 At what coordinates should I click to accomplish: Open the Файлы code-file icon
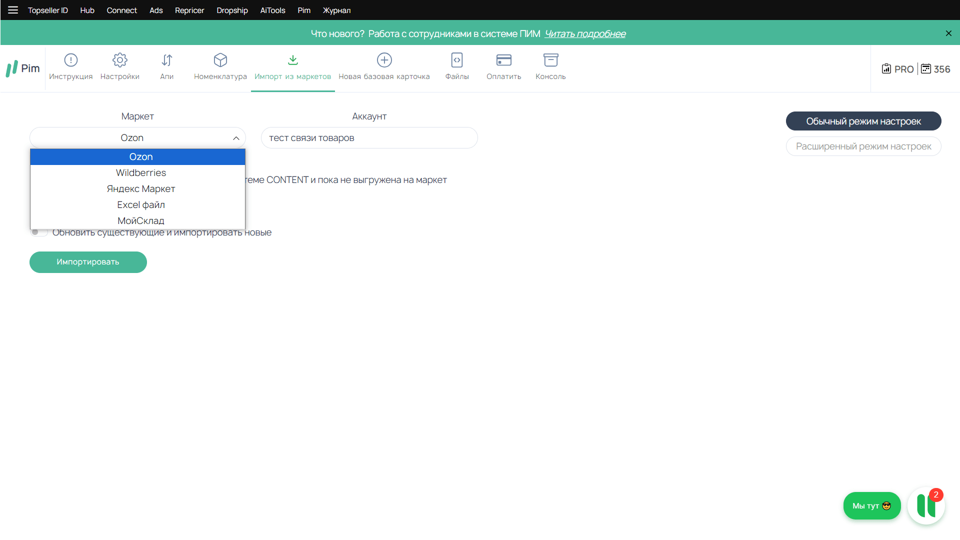tap(457, 60)
